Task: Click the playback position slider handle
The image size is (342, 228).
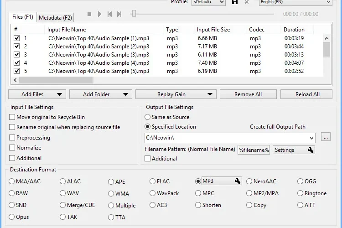Action: tap(134, 14)
